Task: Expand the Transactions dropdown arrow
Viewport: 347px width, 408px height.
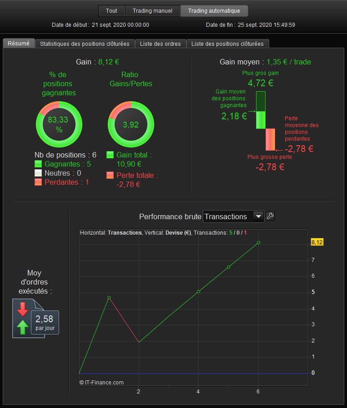Action: point(258,216)
